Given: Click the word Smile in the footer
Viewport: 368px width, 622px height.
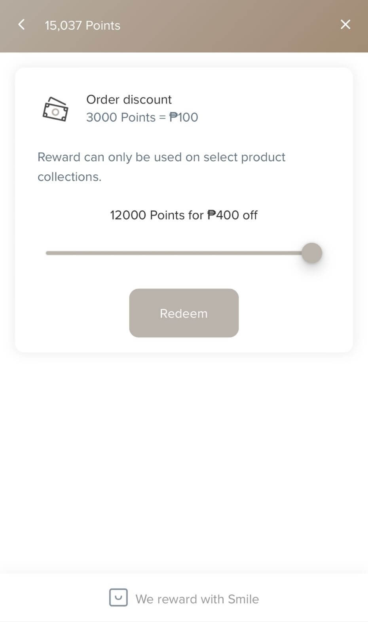Looking at the screenshot, I should click(243, 599).
